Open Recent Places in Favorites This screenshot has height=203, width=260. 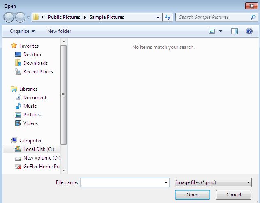click(38, 72)
